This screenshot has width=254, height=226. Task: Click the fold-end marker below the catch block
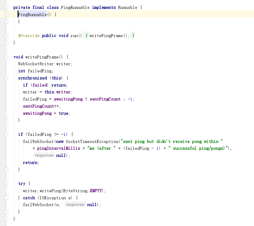tap(6, 211)
